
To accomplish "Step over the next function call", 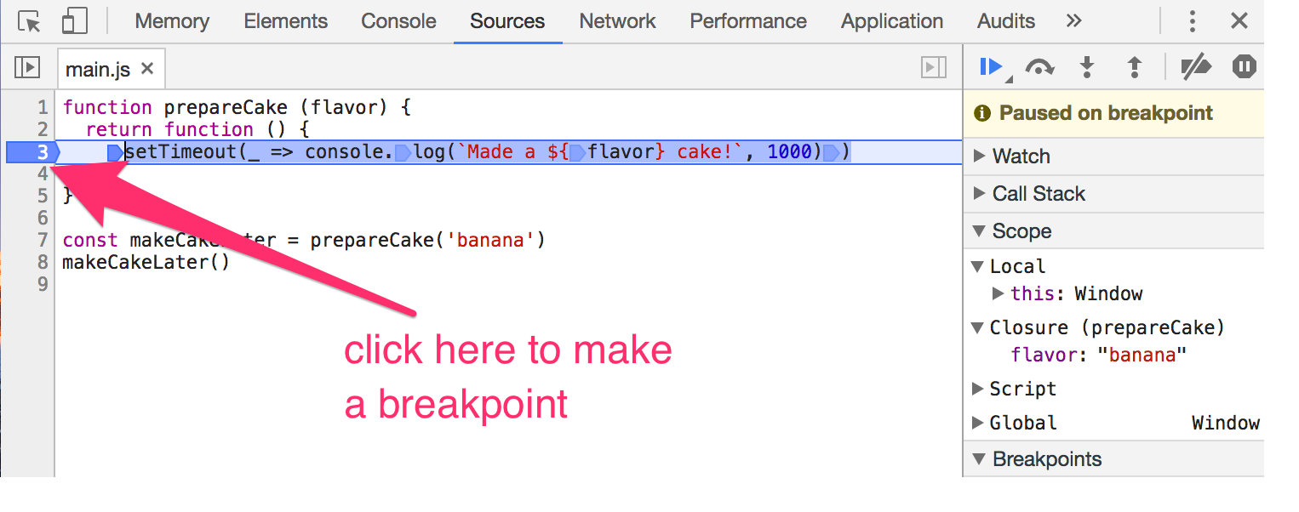I will click(1040, 66).
